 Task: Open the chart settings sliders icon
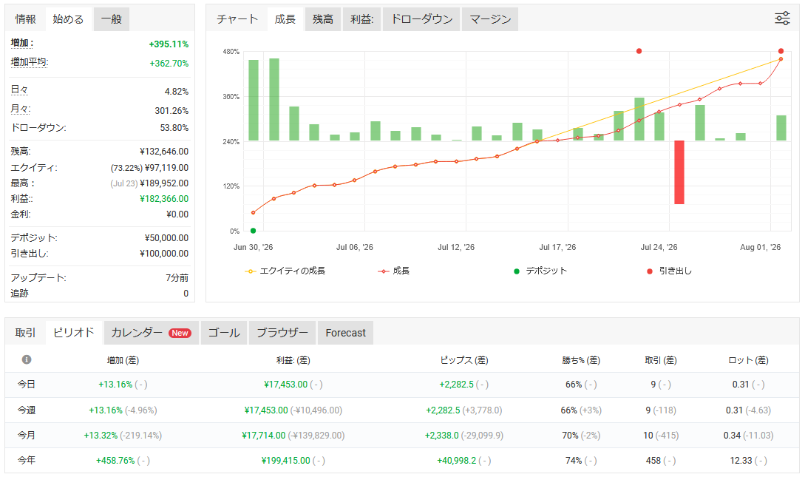[x=782, y=18]
